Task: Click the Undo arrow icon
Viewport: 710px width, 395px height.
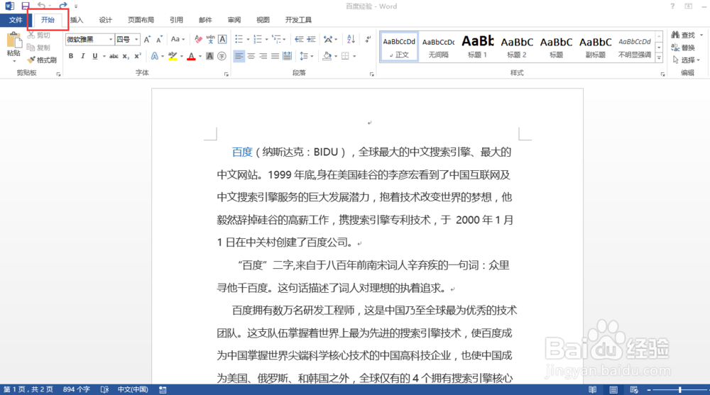Action: point(41,6)
